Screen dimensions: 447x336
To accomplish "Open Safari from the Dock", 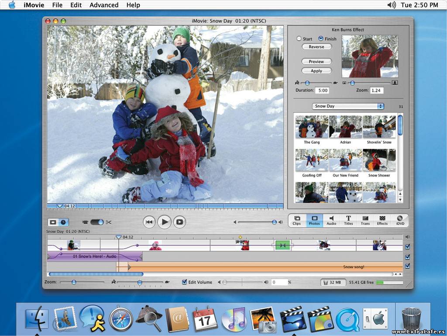I will (x=121, y=319).
